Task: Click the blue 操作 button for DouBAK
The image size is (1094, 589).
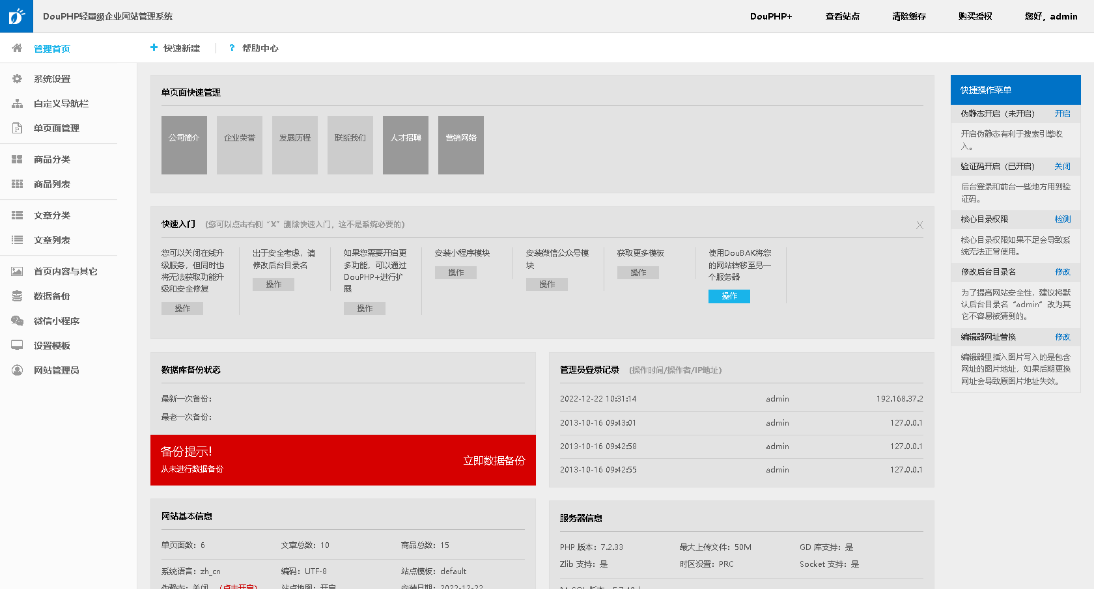Action: [x=729, y=296]
